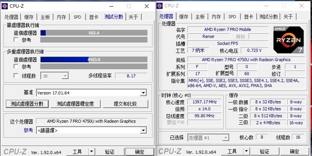Click the empty multi-thread 參考 reference bar
Viewport: 312px width, 156px height.
[94, 66]
